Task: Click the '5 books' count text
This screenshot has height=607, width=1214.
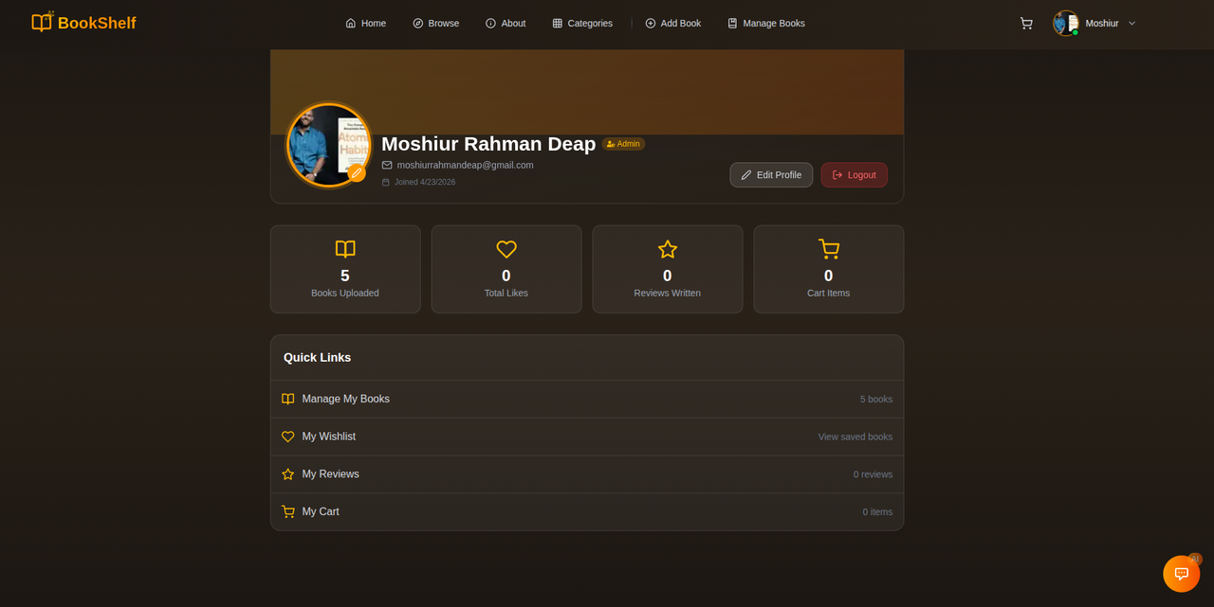Action: coord(876,400)
